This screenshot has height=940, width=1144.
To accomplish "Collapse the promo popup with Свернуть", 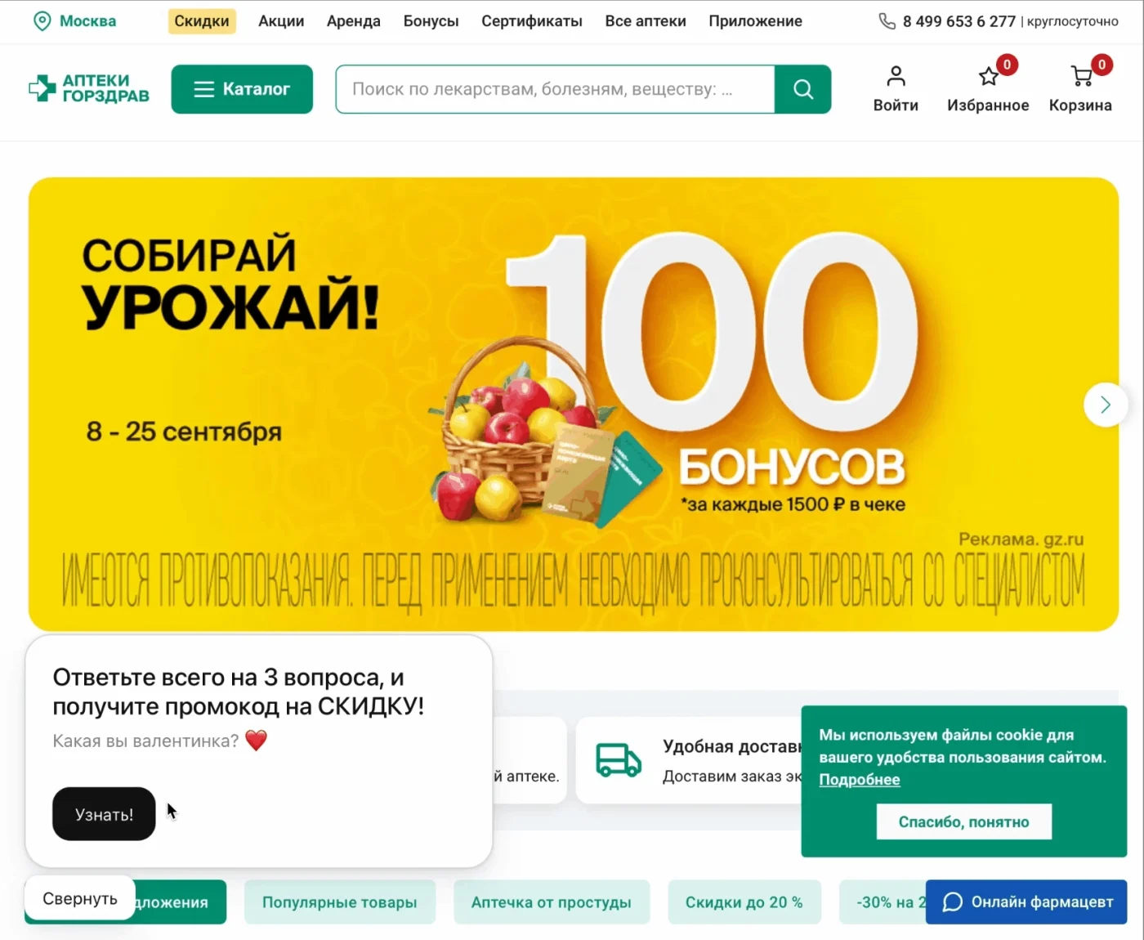I will click(x=80, y=898).
